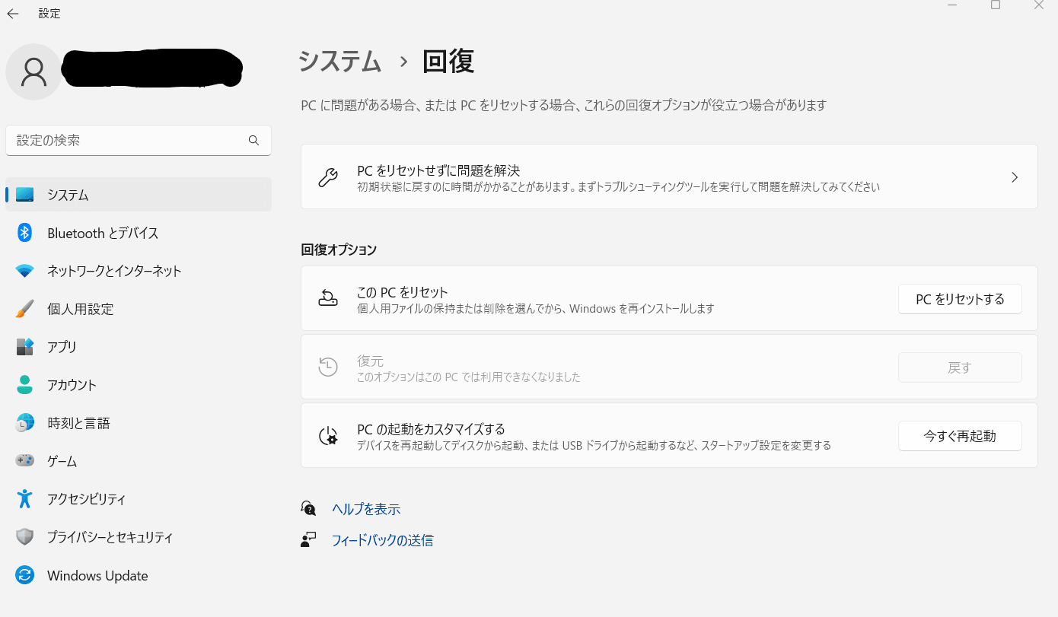The width and height of the screenshot is (1058, 617).
Task: Click the ネットワークとインターネット globe icon
Action: click(x=24, y=271)
